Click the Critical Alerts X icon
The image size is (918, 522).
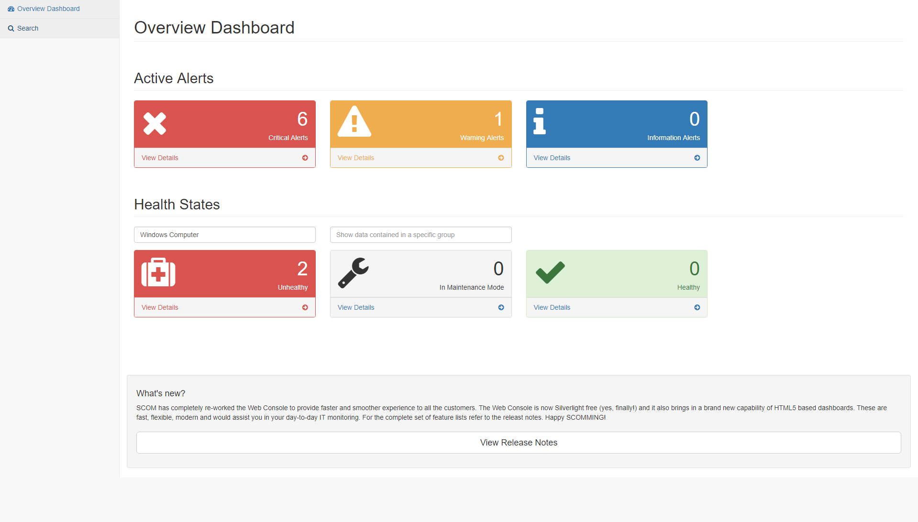pyautogui.click(x=155, y=123)
